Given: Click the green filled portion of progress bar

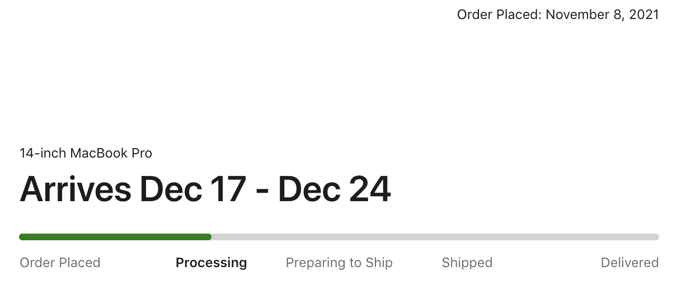Looking at the screenshot, I should (115, 237).
